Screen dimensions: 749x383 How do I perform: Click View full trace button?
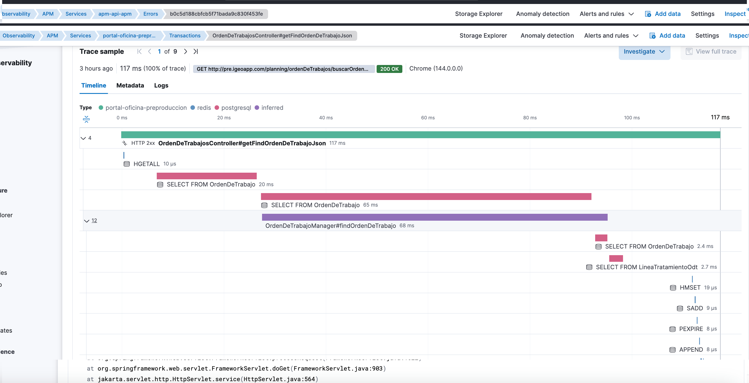[x=711, y=52]
